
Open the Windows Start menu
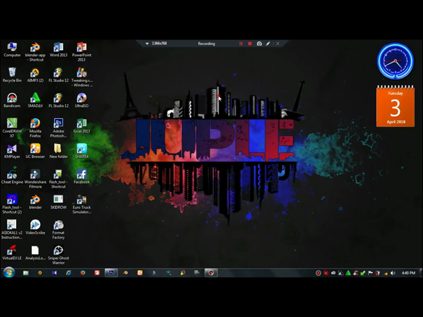click(x=9, y=273)
